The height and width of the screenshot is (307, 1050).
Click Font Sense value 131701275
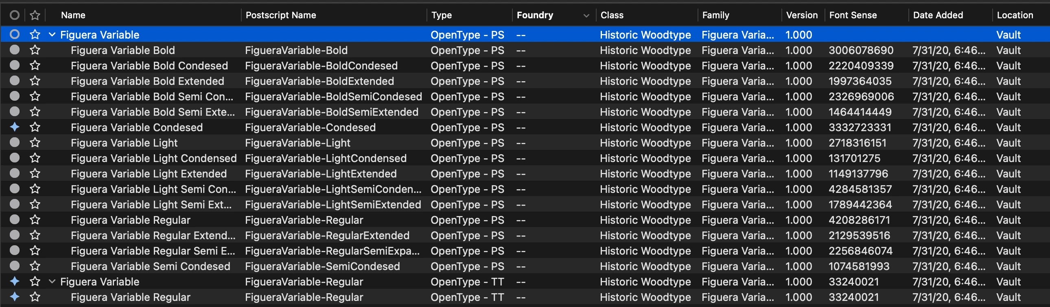854,159
